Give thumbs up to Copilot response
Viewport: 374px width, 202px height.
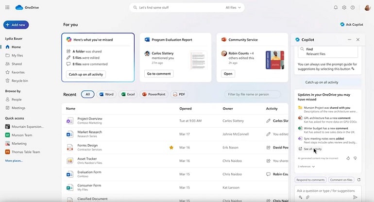(348, 158)
